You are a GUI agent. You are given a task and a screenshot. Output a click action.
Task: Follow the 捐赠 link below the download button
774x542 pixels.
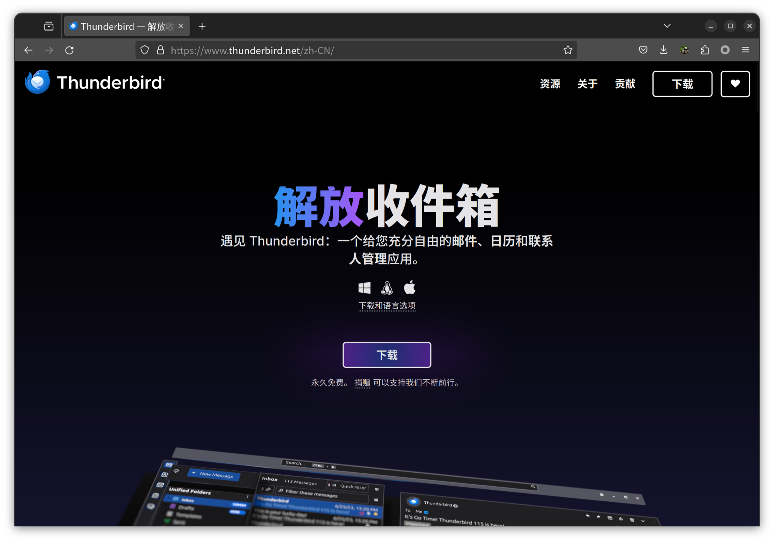click(362, 382)
